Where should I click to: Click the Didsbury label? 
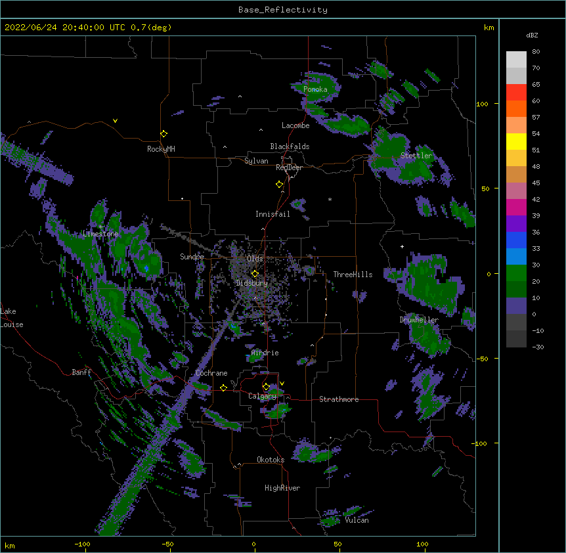point(252,283)
